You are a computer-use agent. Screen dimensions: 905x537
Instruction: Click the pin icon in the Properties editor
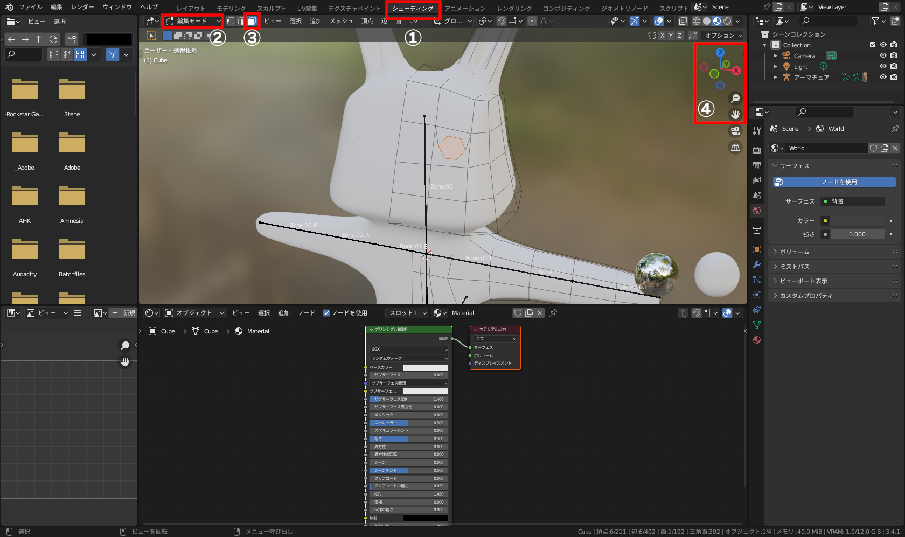(x=895, y=129)
